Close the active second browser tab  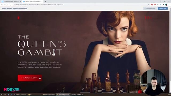click(42, 2)
